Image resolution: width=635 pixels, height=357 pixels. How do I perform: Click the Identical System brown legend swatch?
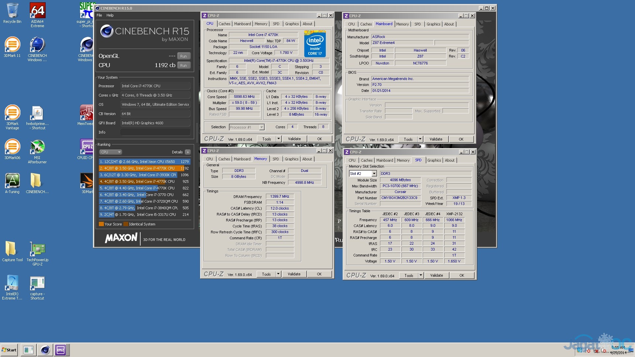[x=126, y=224]
